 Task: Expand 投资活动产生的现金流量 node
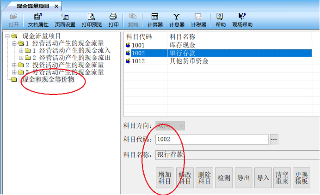tap(14, 65)
